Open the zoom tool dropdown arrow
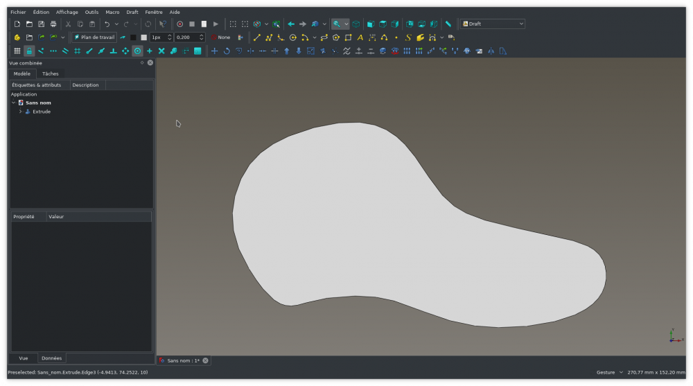The width and height of the screenshot is (693, 386). tap(346, 24)
